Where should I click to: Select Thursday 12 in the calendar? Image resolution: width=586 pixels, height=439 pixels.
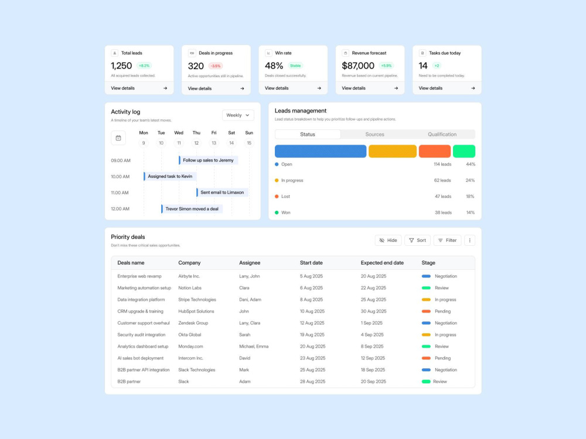tap(196, 143)
